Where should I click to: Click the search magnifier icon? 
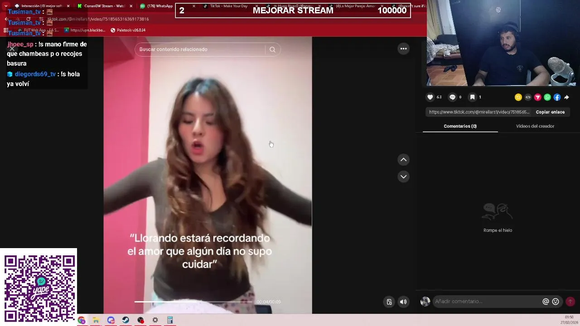click(x=272, y=49)
